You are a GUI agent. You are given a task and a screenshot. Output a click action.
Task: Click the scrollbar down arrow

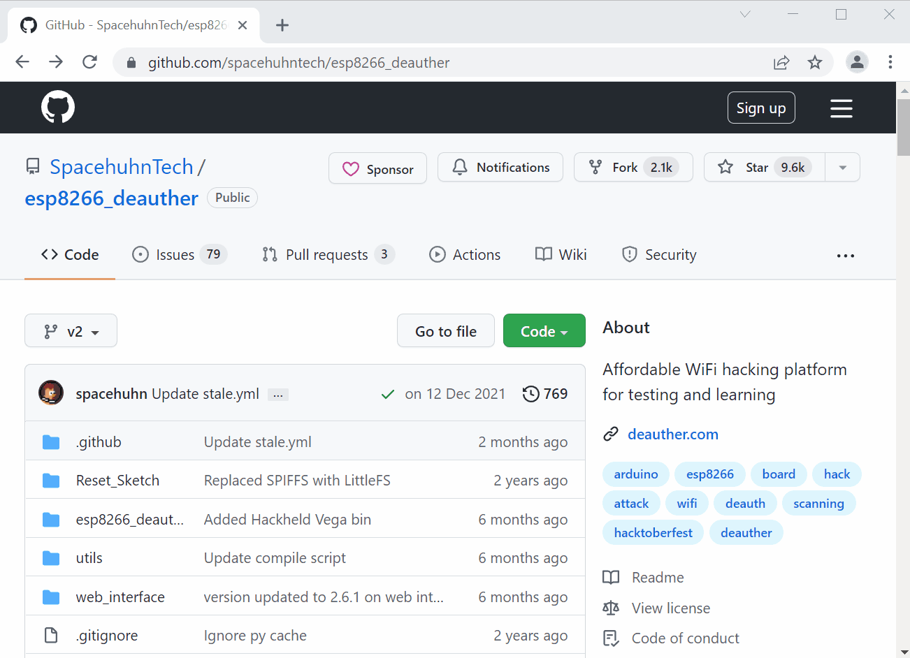tap(903, 652)
